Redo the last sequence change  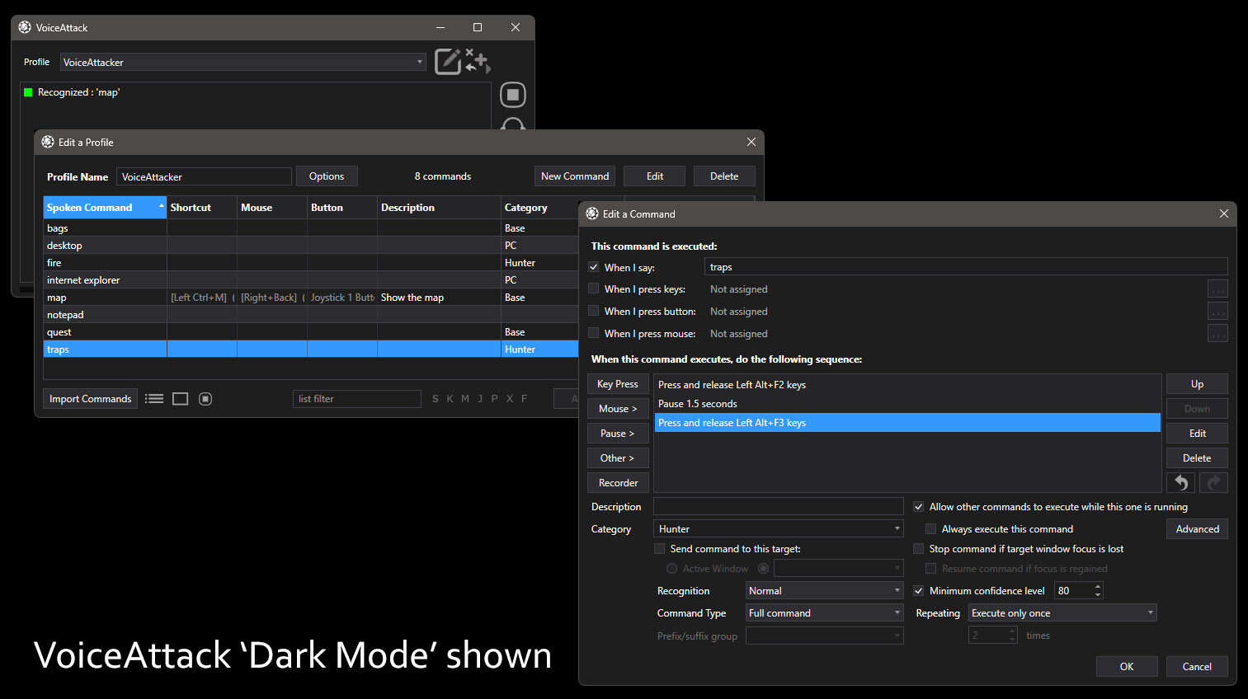pos(1213,482)
